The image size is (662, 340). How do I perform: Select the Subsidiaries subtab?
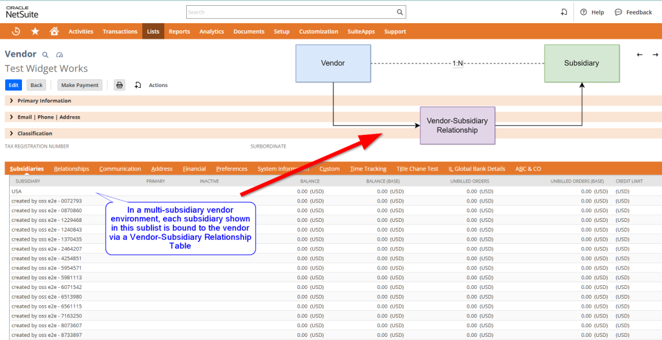click(x=27, y=168)
